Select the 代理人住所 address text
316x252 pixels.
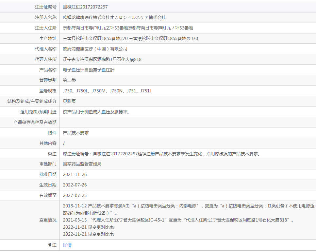(102, 59)
